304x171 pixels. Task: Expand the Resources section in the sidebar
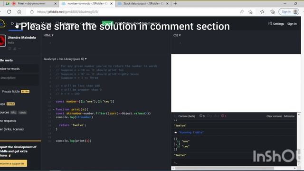point(4,113)
